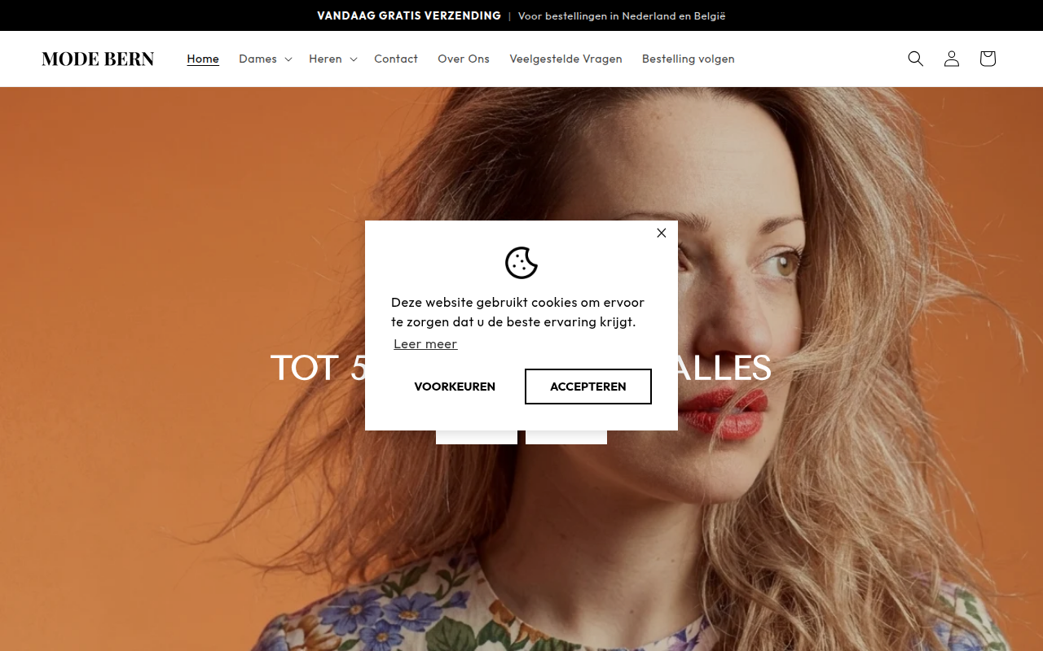This screenshot has width=1043, height=651.
Task: Open the account login icon
Action: click(952, 59)
